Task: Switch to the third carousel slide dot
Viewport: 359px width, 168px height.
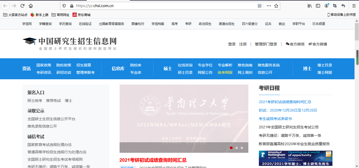Action: [242, 148]
